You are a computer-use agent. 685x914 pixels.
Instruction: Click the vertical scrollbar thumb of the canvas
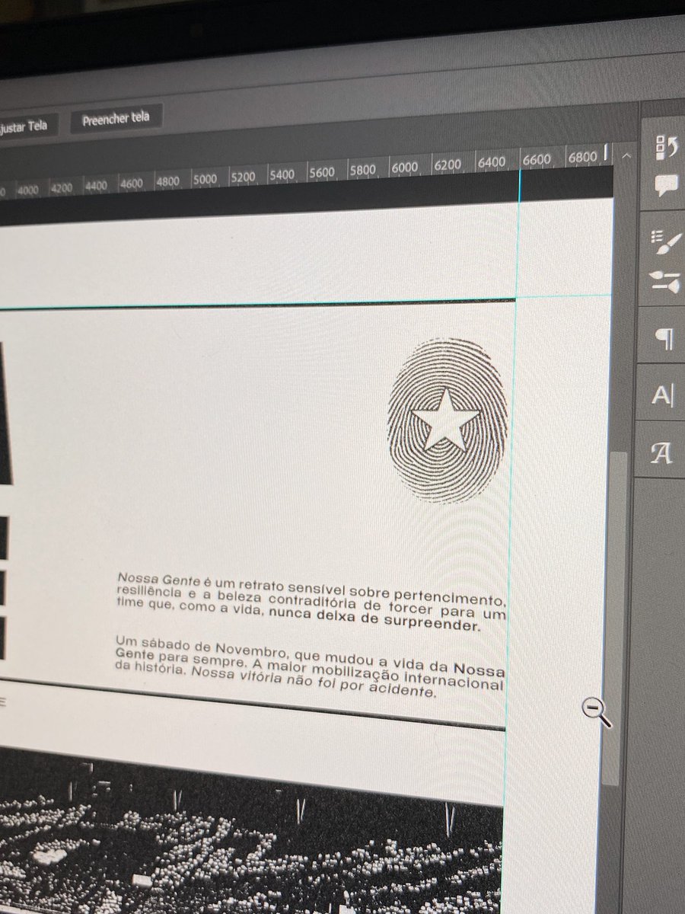coord(619,618)
